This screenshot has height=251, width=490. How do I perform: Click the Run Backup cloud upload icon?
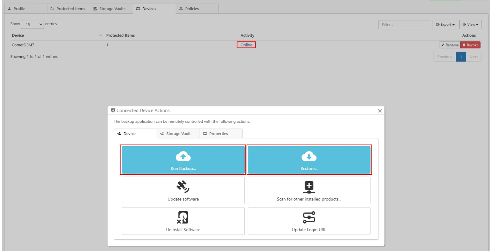(x=183, y=157)
